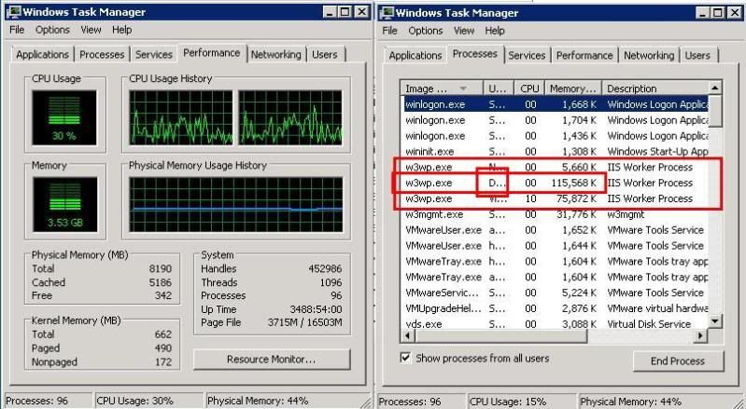
Task: Click the Resource Monitor button
Action: click(271, 359)
